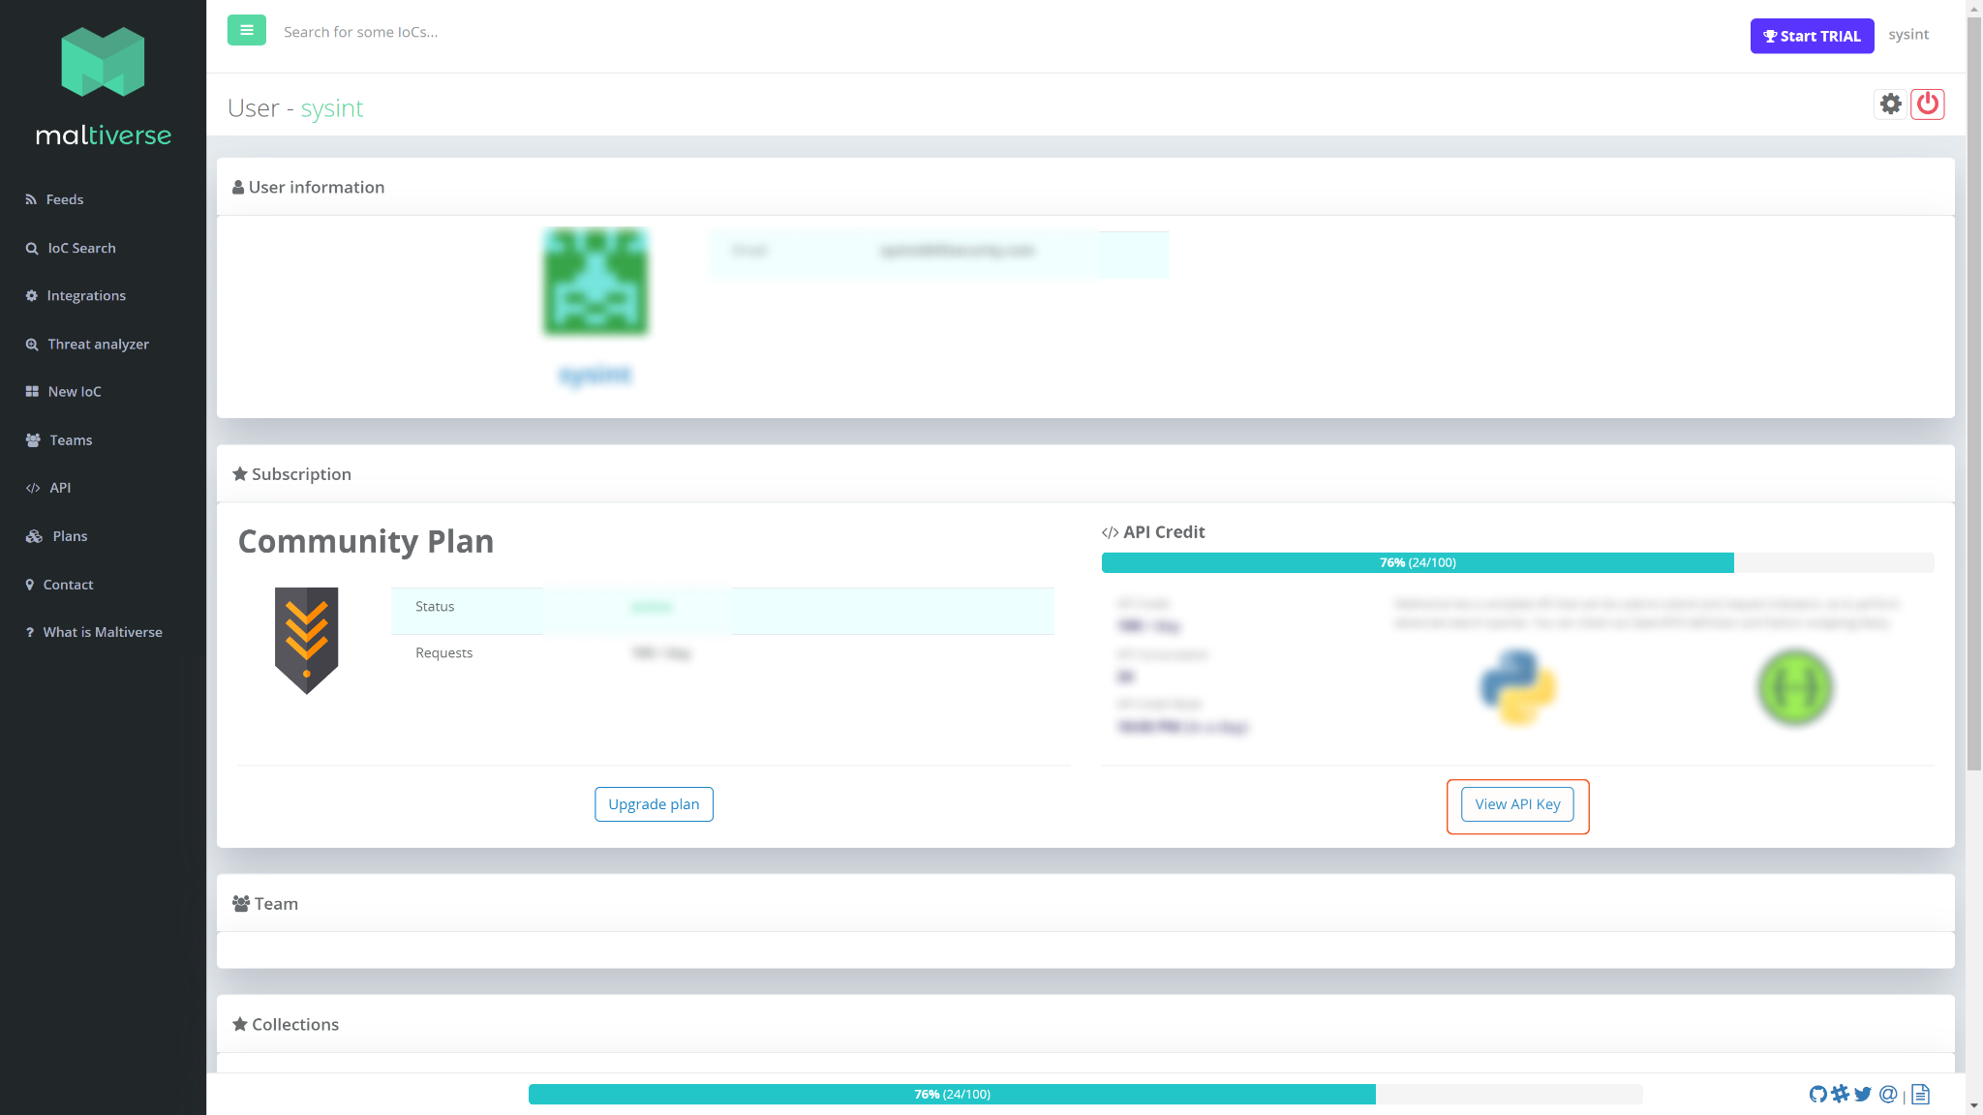The image size is (1983, 1115).
Task: Click the Python library icon
Action: coord(1517,687)
